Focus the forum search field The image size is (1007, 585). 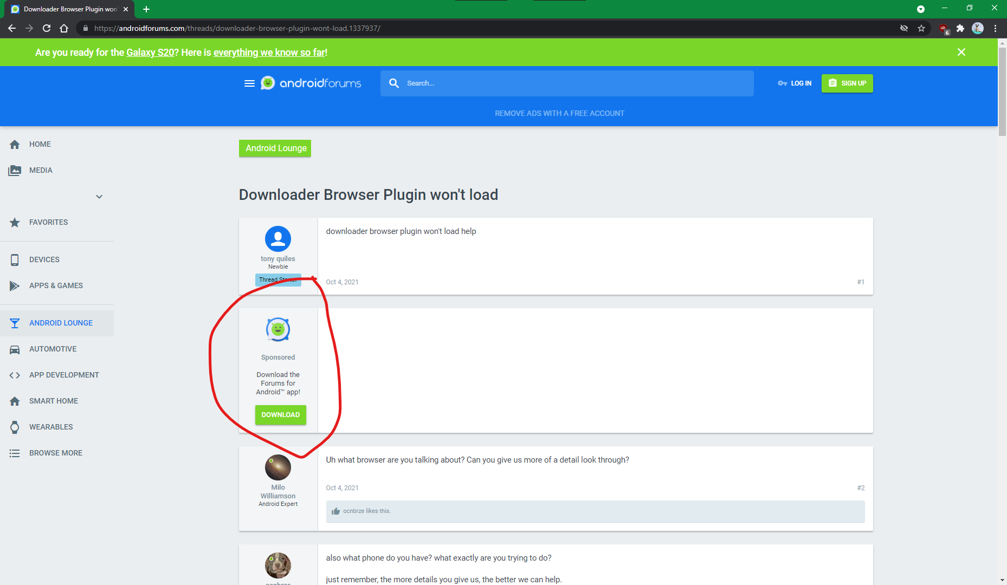(x=567, y=83)
